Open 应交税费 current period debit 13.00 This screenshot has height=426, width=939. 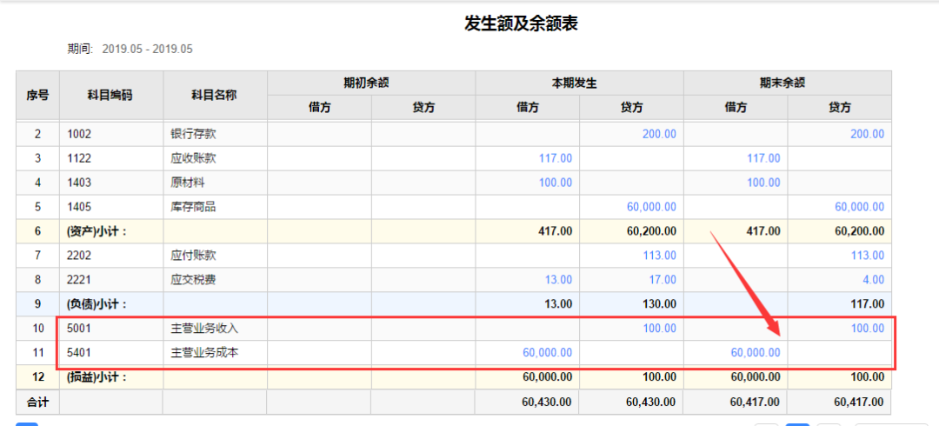click(557, 280)
